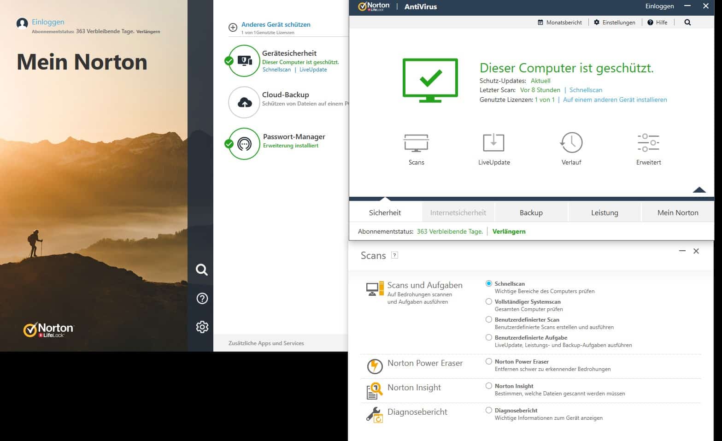Click the Cloud-Backup cloud icon
The image size is (722, 441).
coord(245,102)
